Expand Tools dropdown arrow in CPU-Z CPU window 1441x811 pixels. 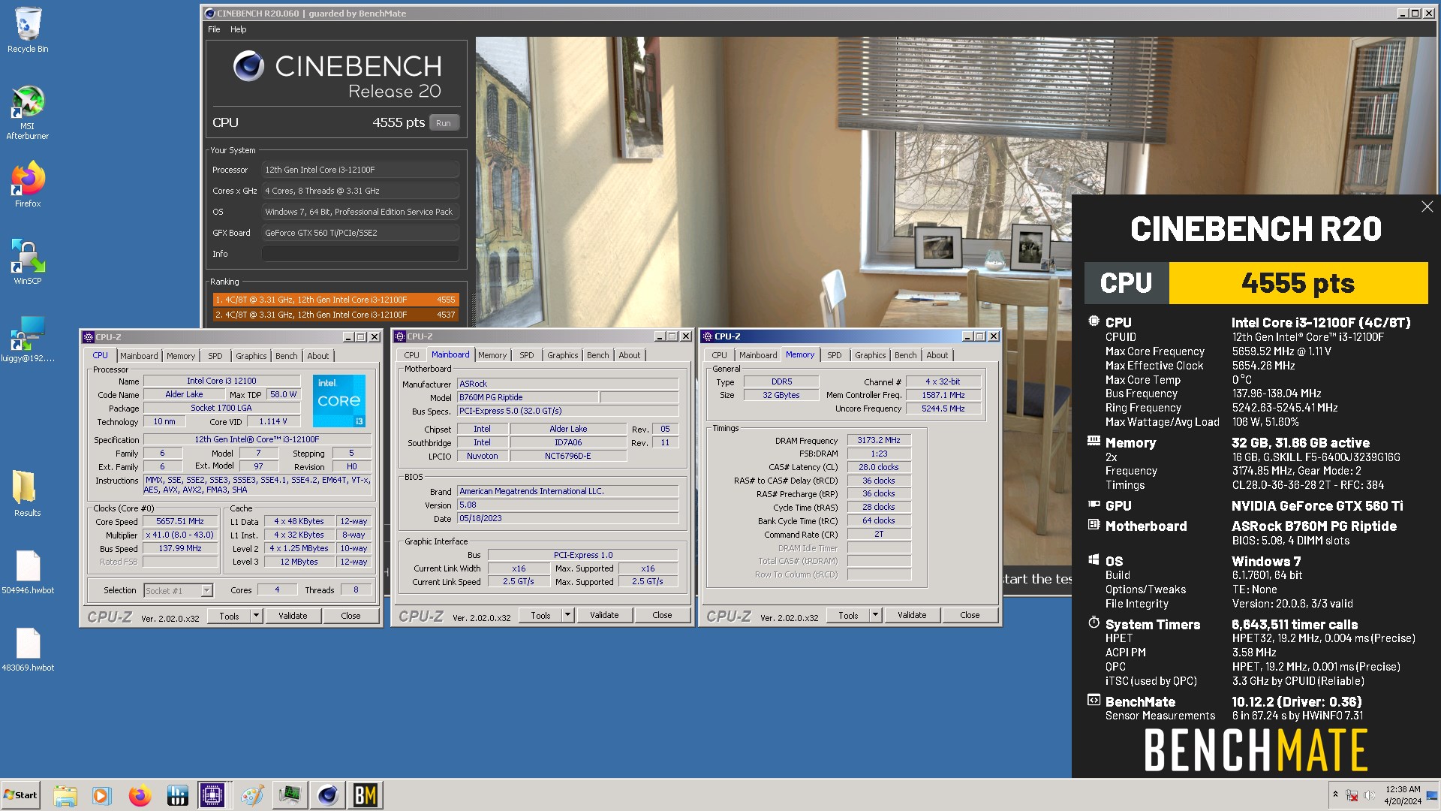[x=256, y=616]
